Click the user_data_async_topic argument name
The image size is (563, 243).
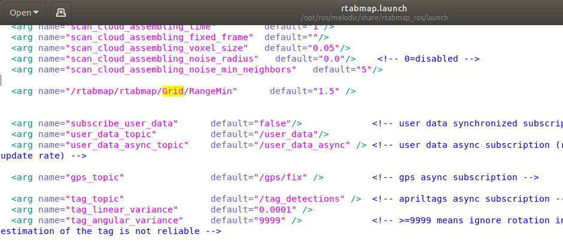(x=129, y=145)
